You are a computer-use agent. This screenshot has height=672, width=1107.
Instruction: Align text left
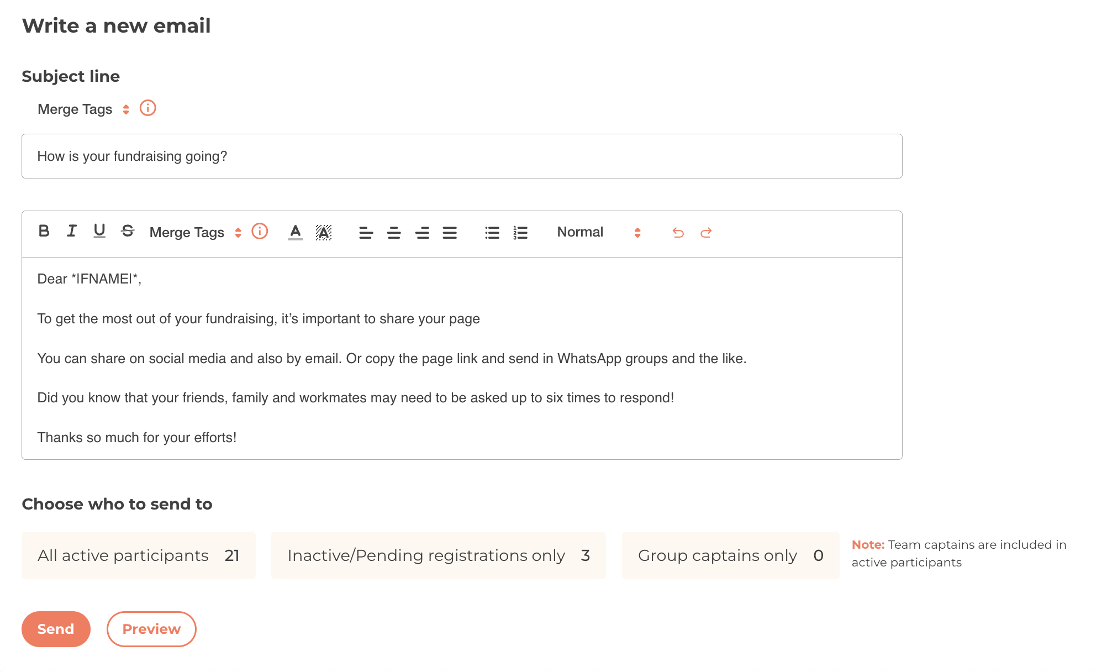click(x=366, y=233)
